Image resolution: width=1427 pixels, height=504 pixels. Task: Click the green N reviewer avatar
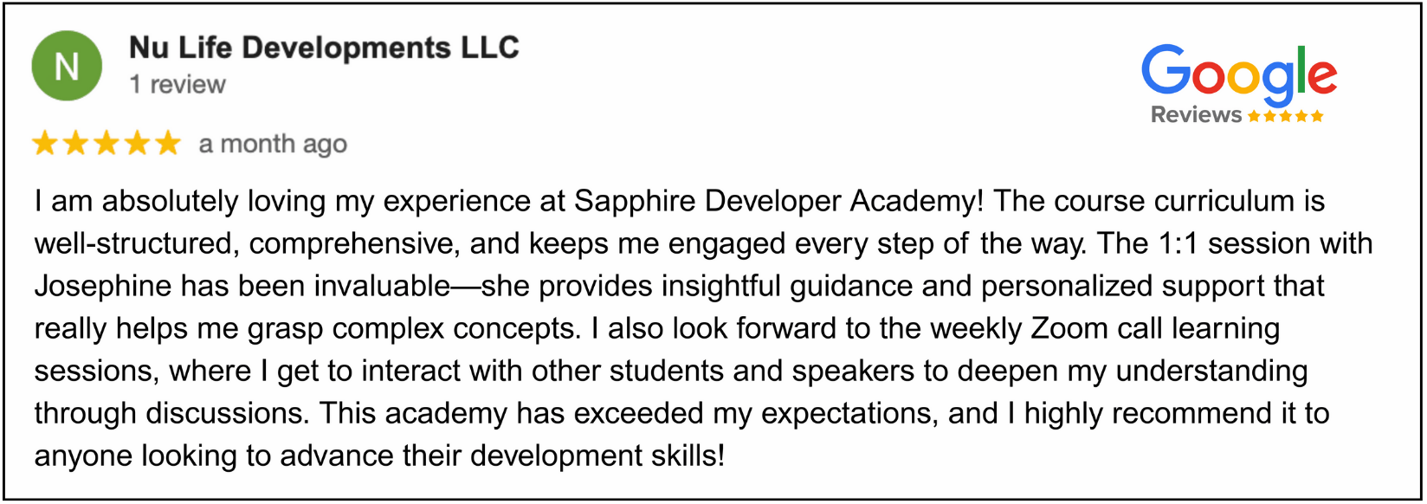[67, 66]
